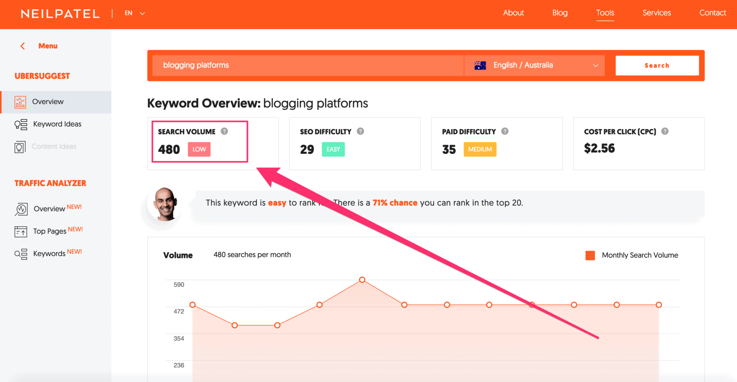Screen dimensions: 737x382
Task: Open Keyword Ideas from the sidebar
Action: 20,124
